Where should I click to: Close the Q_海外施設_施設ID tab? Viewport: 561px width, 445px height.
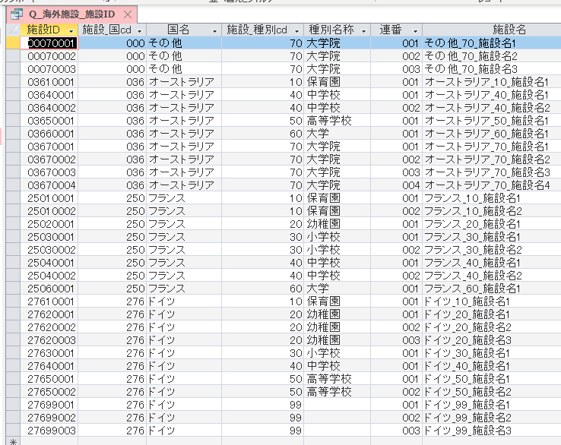pyautogui.click(x=127, y=15)
